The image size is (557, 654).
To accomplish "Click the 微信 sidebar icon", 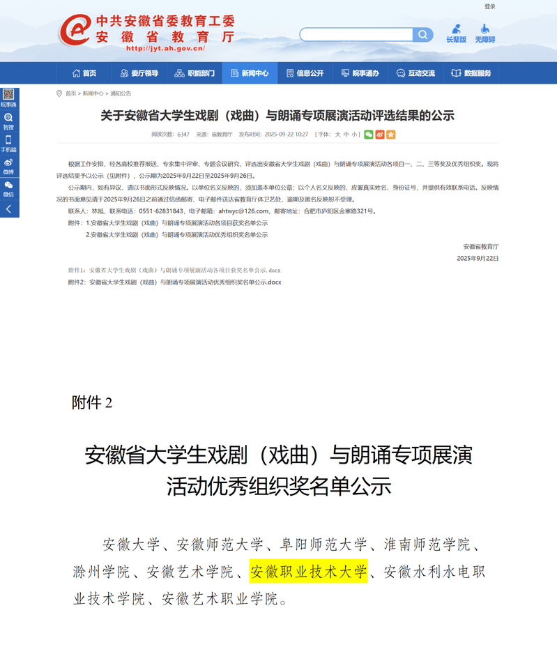I will point(8,189).
